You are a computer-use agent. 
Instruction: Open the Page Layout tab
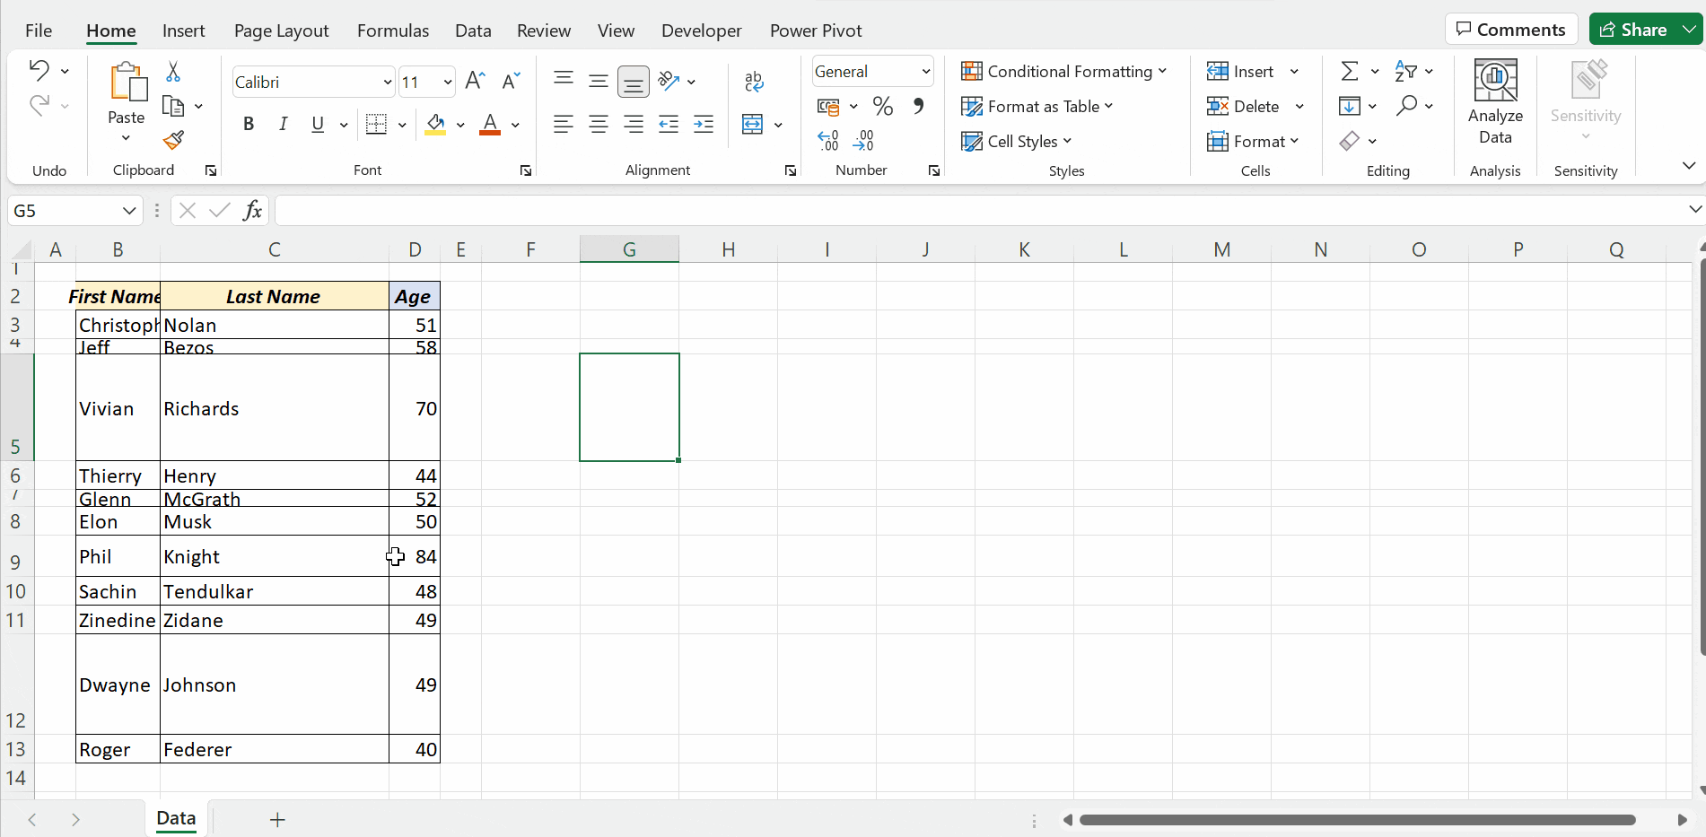click(x=281, y=31)
